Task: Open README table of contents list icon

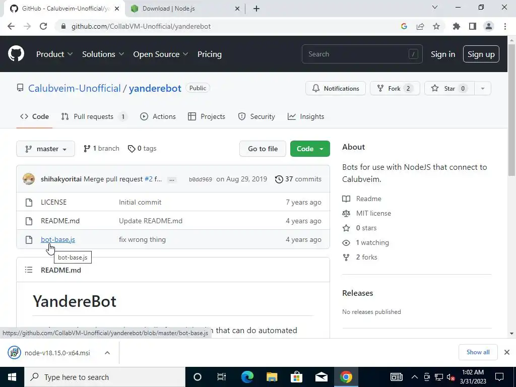Action: [29, 270]
